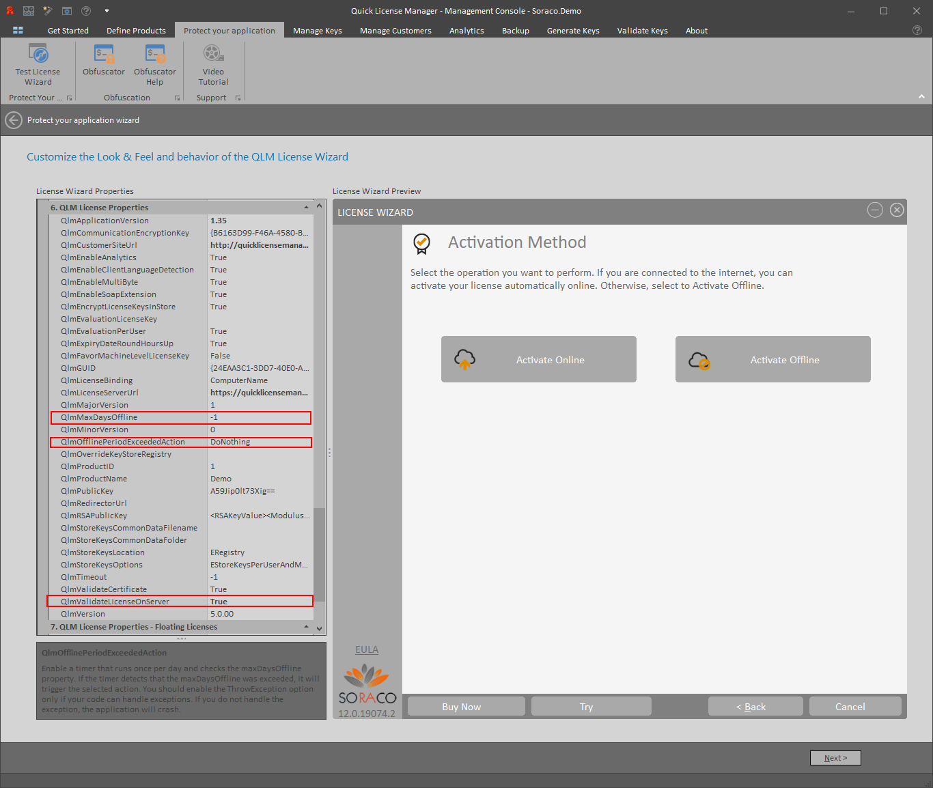Select the QlmGUID property row
933x788 pixels.
coord(181,368)
